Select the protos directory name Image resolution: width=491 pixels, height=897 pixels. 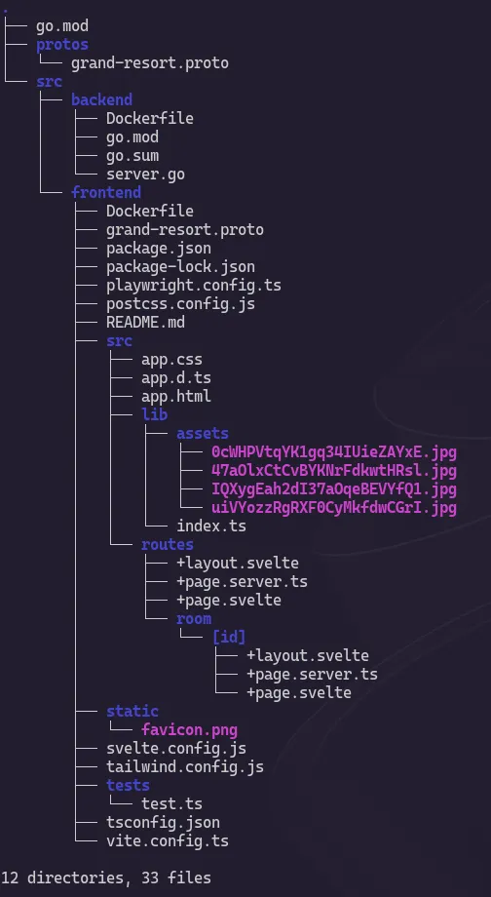pyautogui.click(x=62, y=44)
